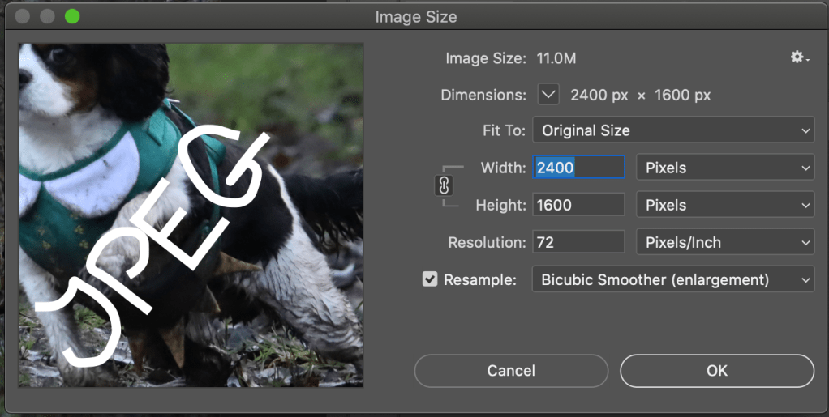Click the Height value field
Screen dimensions: 829x417
(x=578, y=205)
